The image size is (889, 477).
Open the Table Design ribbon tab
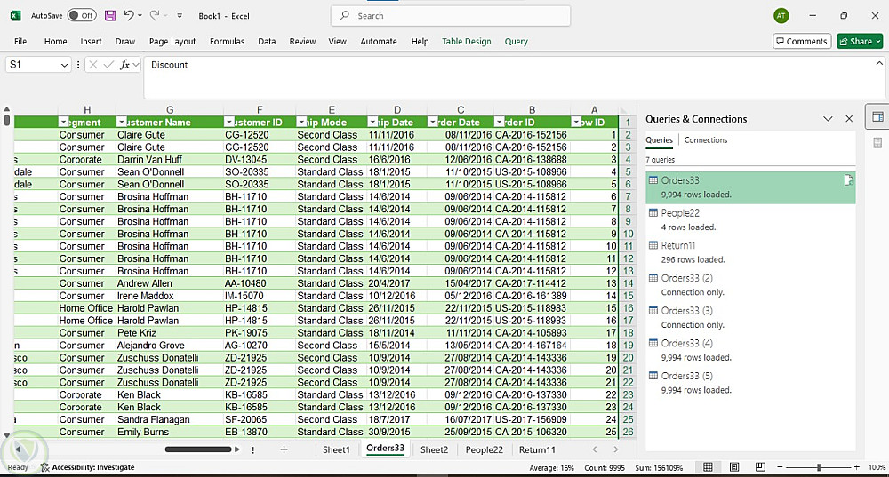[x=466, y=41]
